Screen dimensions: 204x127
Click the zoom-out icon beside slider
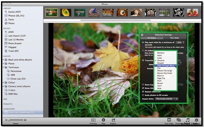pos(6,120)
